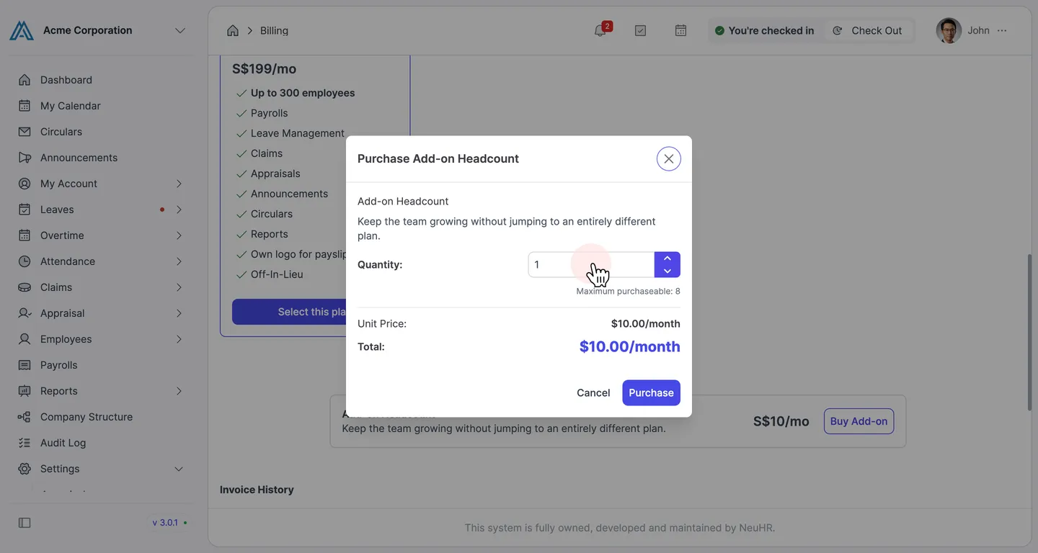Screen dimensions: 1038x553
Task: Open notifications bell with badge
Action: coord(601,30)
